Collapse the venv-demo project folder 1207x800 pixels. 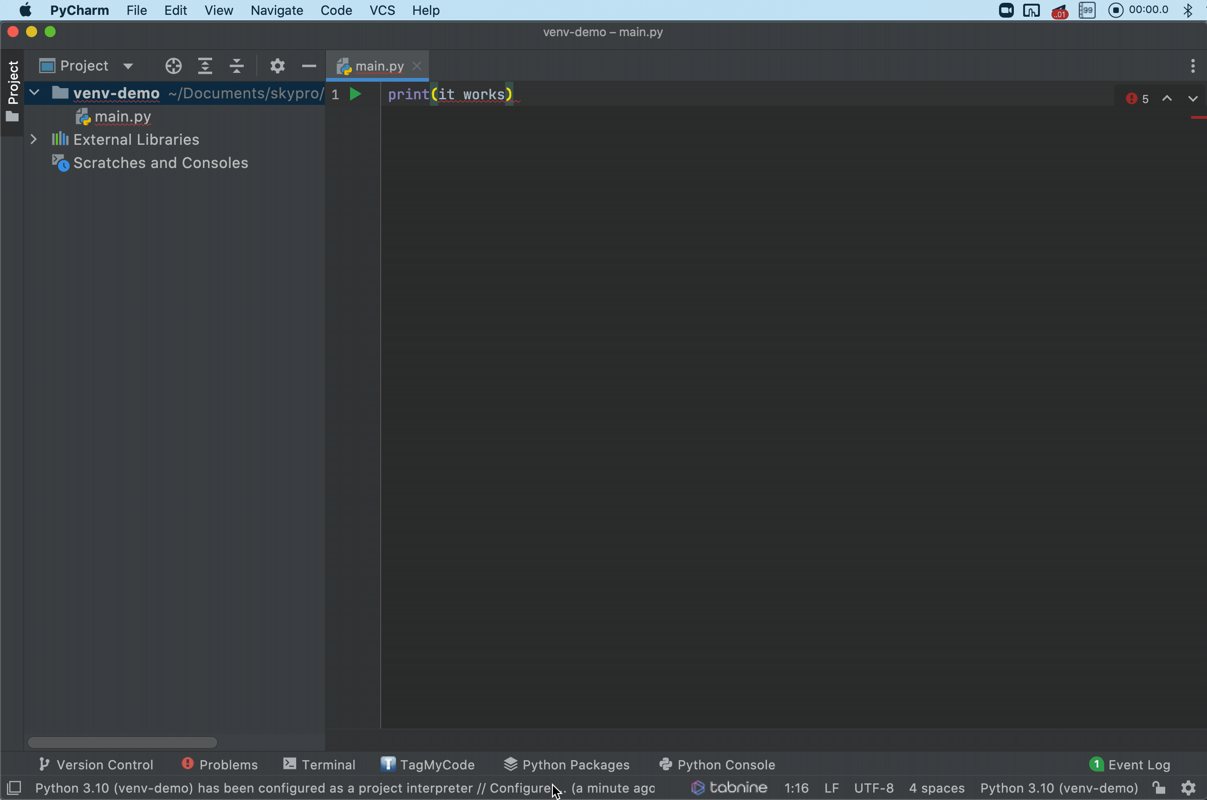tap(34, 93)
